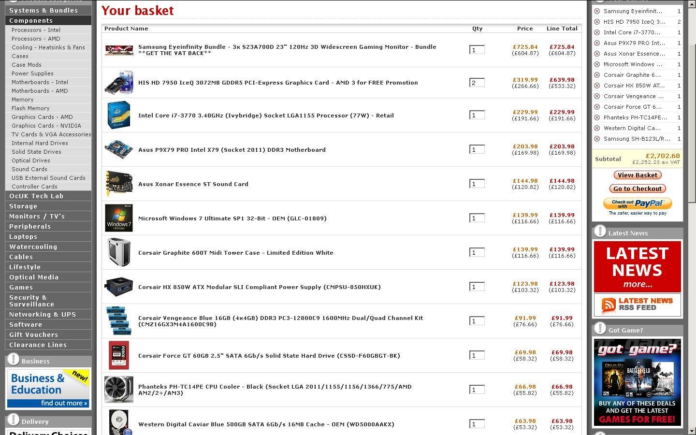
Task: Click the page vertical scrollbar
Action: tap(692, 217)
